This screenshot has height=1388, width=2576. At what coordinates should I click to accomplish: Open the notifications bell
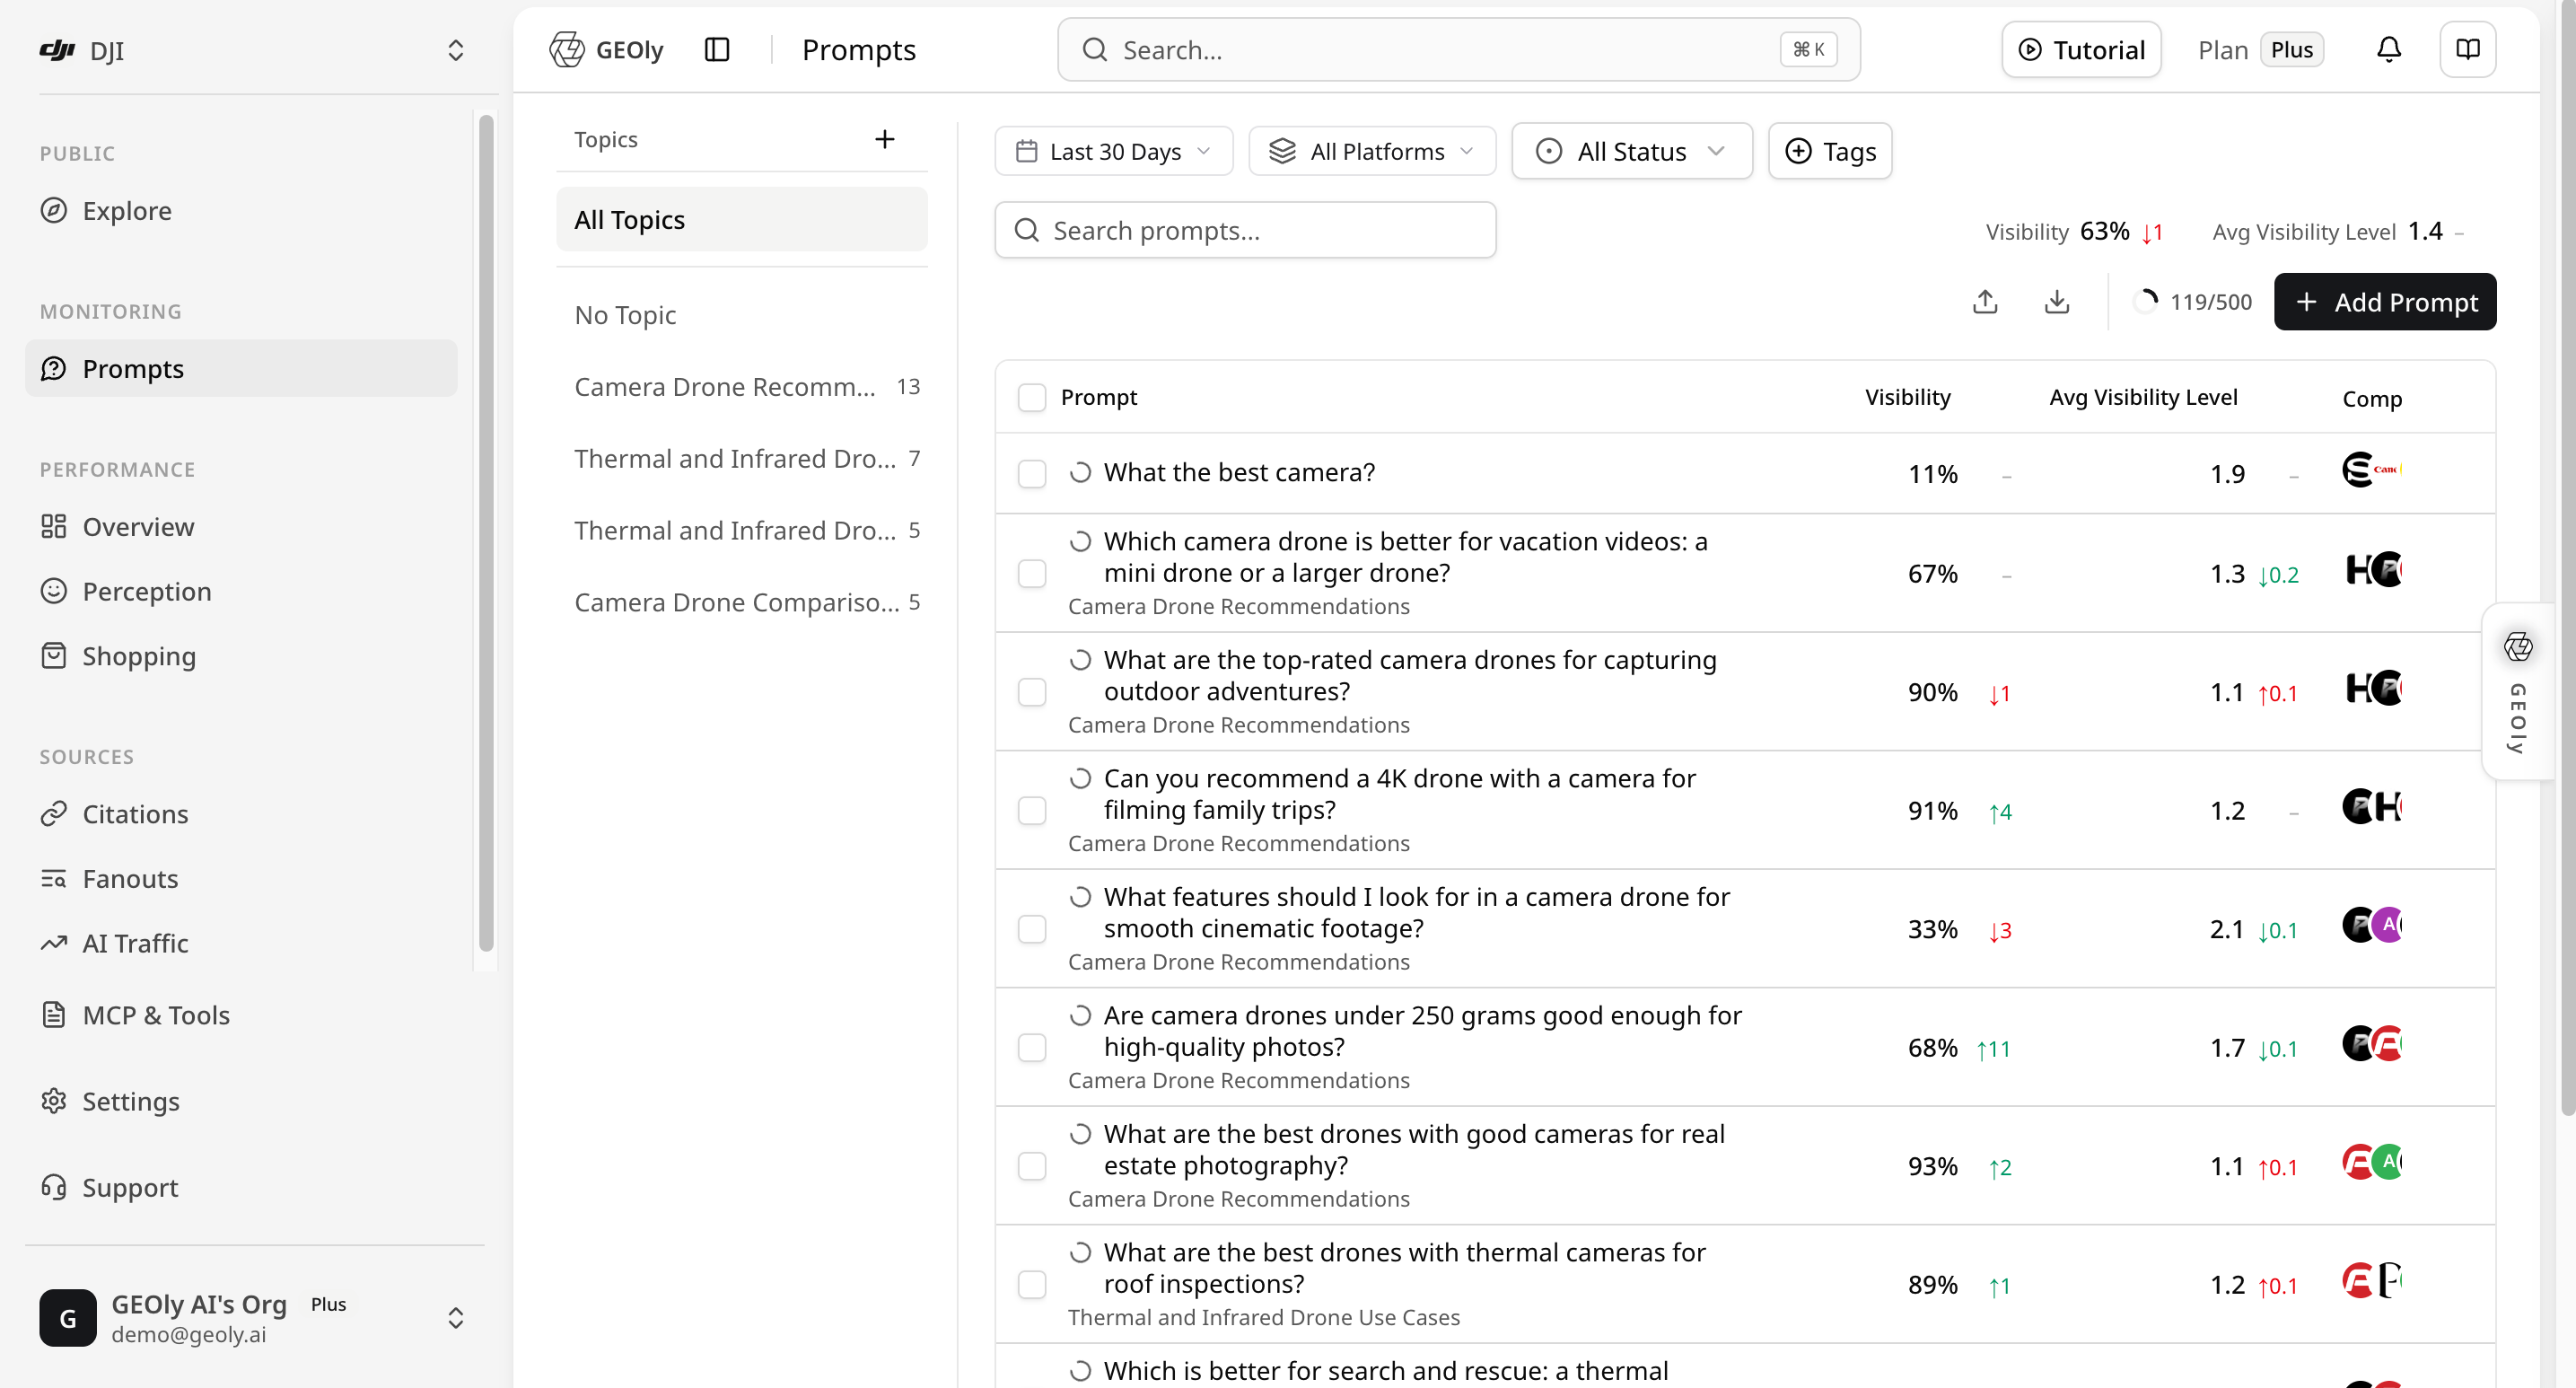pos(2388,49)
